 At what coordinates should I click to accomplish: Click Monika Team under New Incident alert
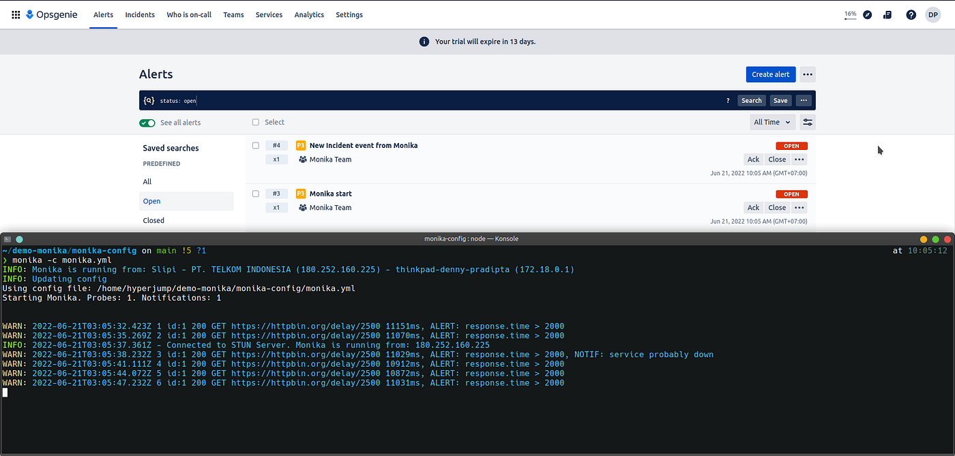pos(330,159)
